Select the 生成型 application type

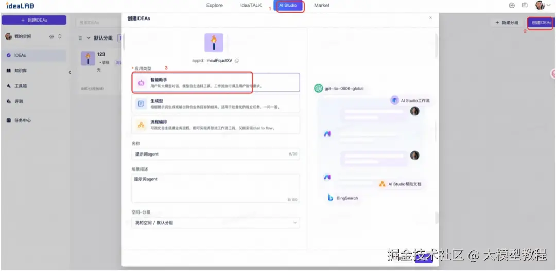216,104
